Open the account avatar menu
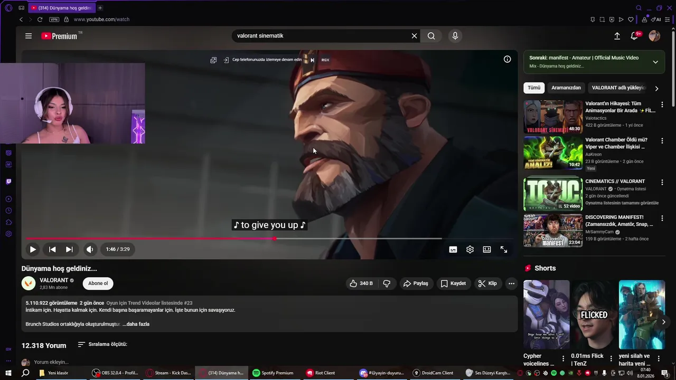This screenshot has height=380, width=676. point(654,36)
